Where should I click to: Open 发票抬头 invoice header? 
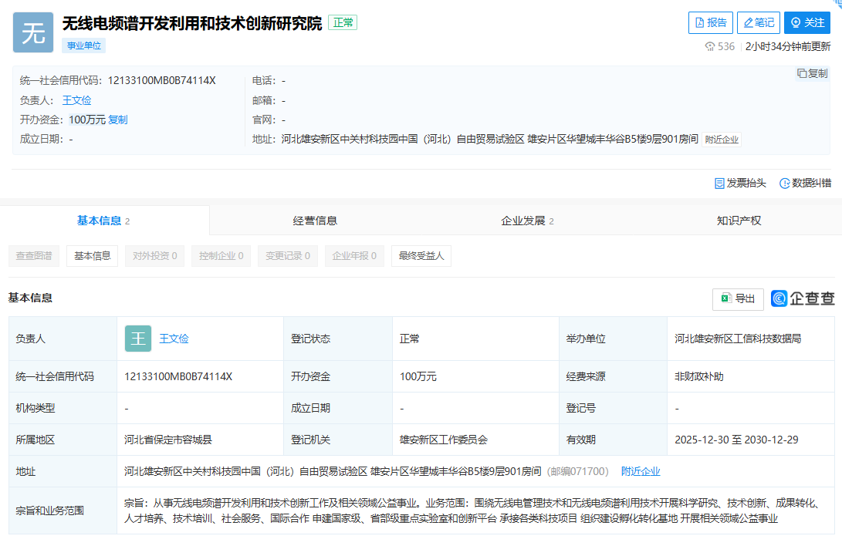tap(740, 183)
